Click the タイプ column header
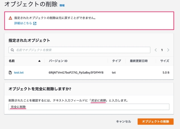The width and height of the screenshot is (180, 129). pyautogui.click(x=116, y=61)
